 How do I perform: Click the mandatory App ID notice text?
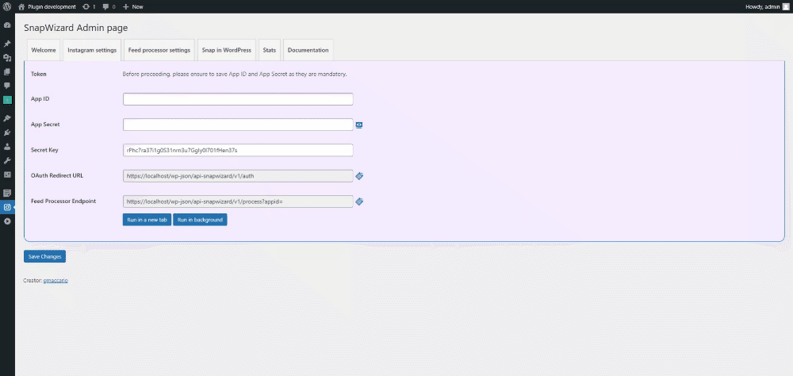[x=235, y=75]
